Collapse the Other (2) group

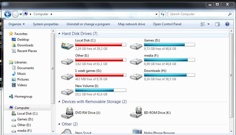[59, 124]
